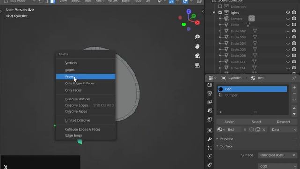Click the zoom magnifier viewport icon
The height and width of the screenshot is (169, 300).
[x=197, y=37]
